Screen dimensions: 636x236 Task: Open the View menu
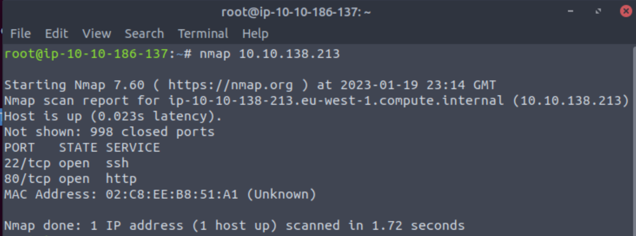(x=96, y=34)
